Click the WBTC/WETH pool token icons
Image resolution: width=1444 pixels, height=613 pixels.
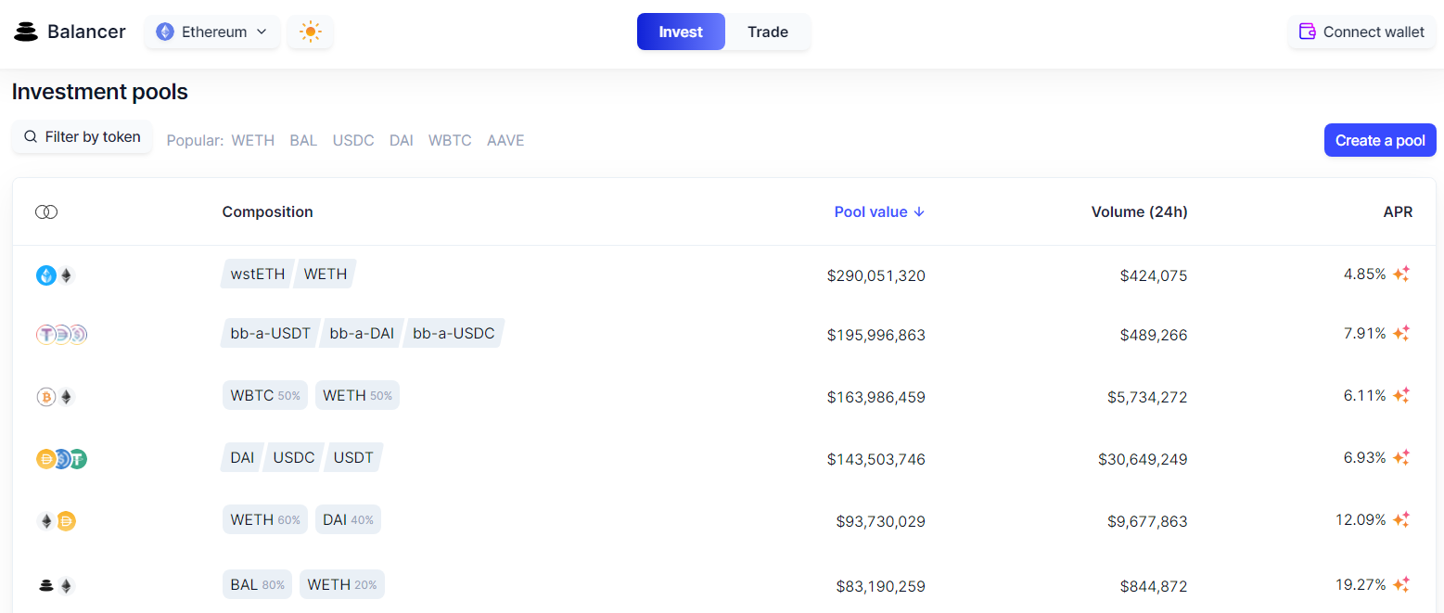pos(56,397)
